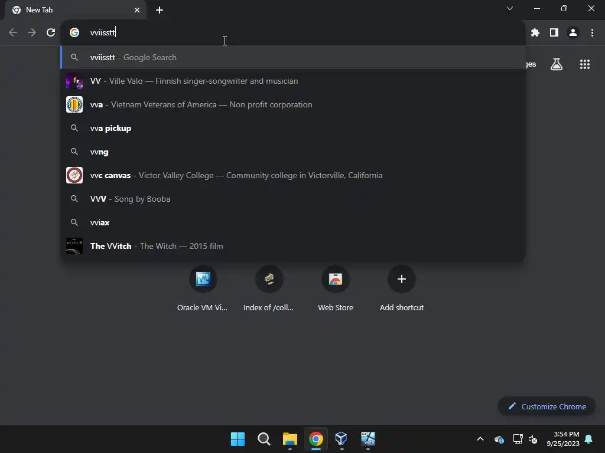Select the 'vva pickup' suggestion
The height and width of the screenshot is (453, 605).
(x=293, y=128)
